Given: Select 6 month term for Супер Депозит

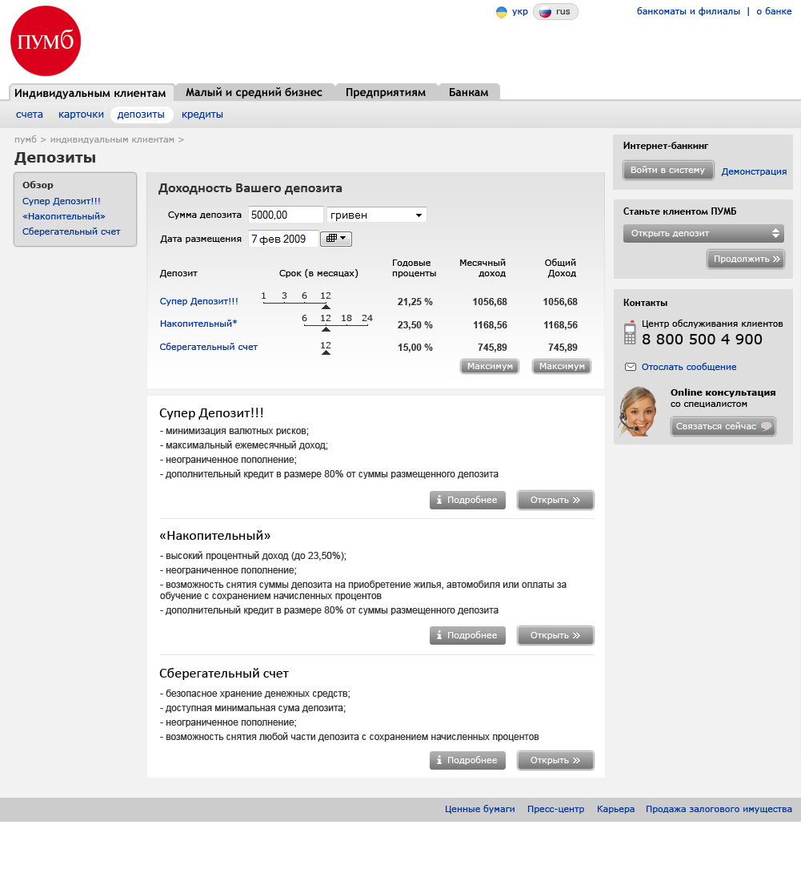Looking at the screenshot, I should click(x=304, y=296).
